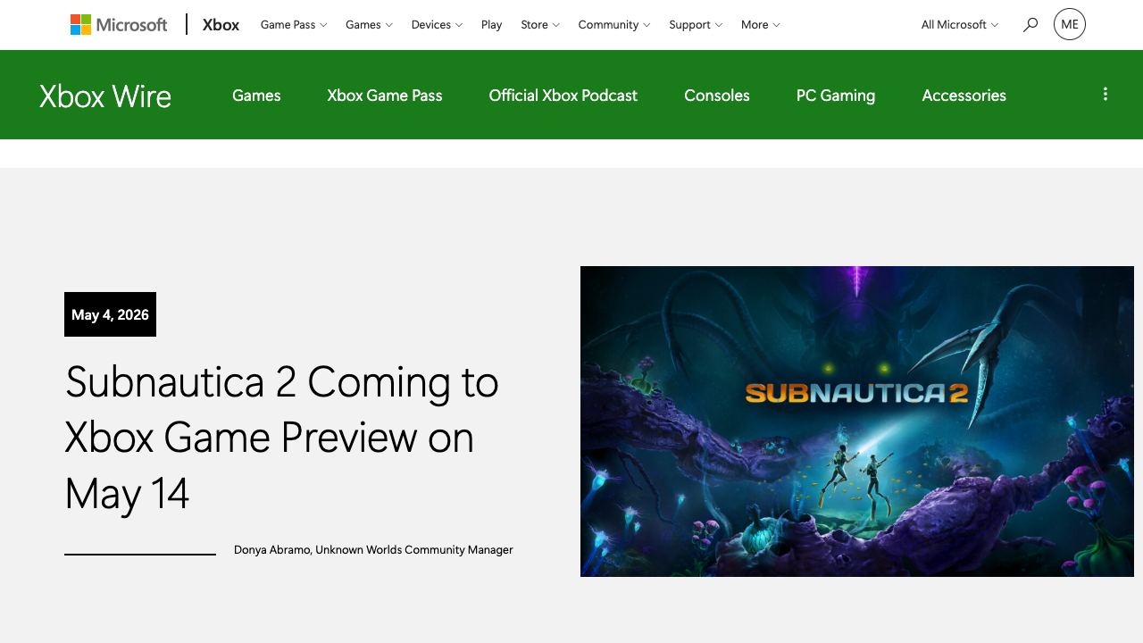Click the May 4, 2026 date badge
Image resolution: width=1143 pixels, height=643 pixels.
click(x=110, y=314)
